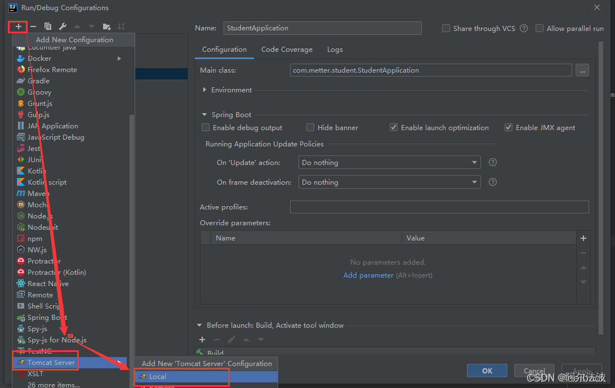
Task: Add an override parameter with plus icon
Action: (583, 238)
